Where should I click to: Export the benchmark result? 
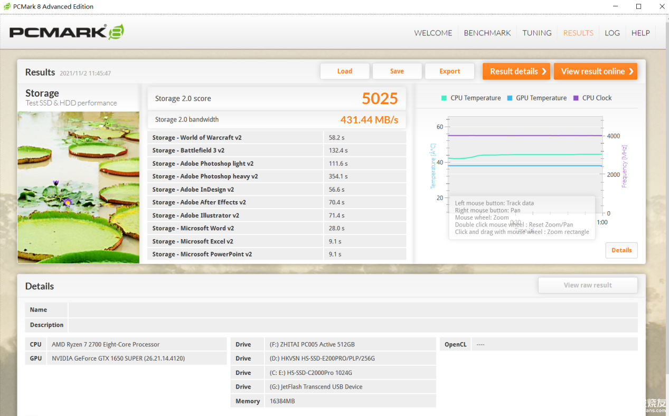coord(450,71)
